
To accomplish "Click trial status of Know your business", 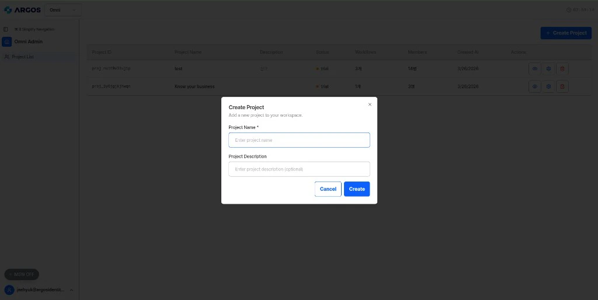I will [322, 86].
